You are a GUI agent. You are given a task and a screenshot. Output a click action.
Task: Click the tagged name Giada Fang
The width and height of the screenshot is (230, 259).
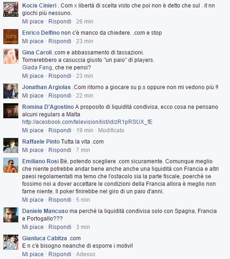point(37,68)
